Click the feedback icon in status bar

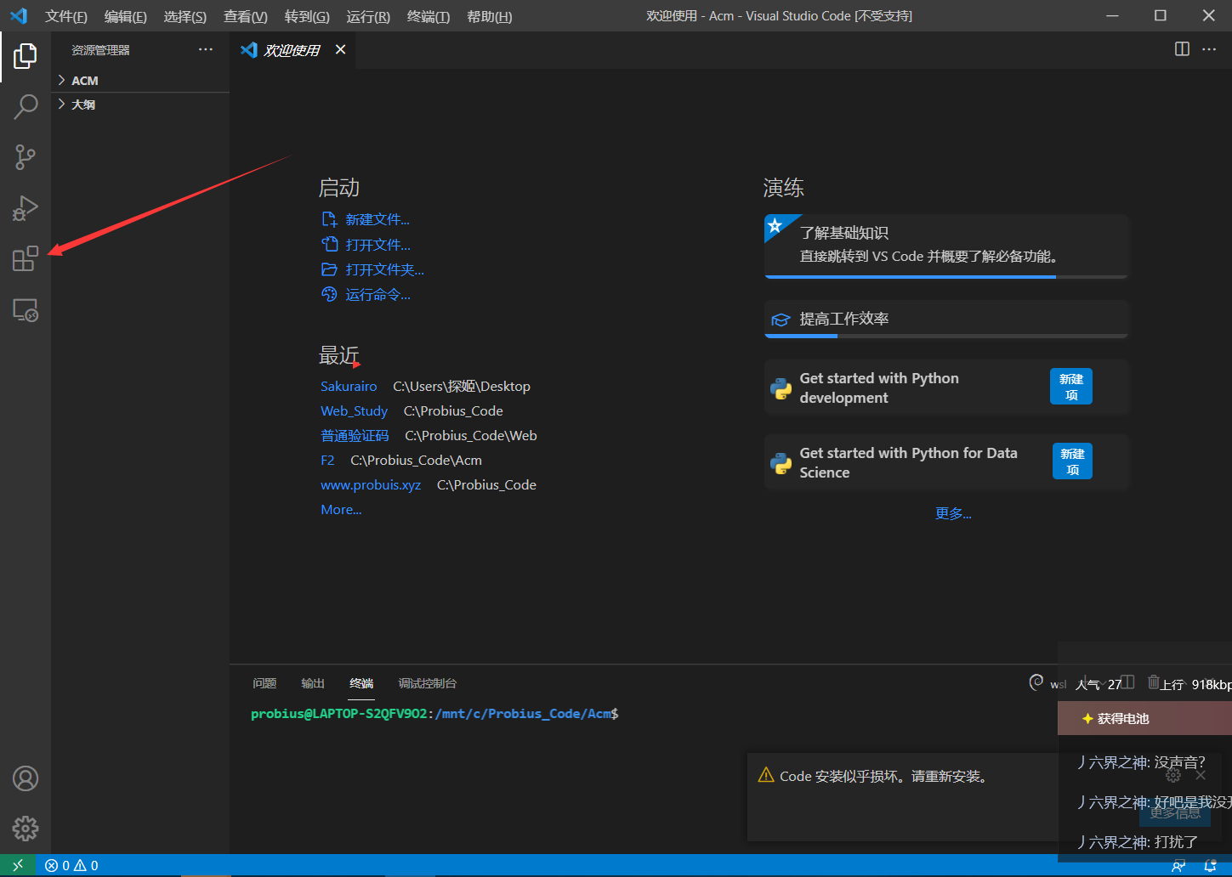(x=1178, y=866)
